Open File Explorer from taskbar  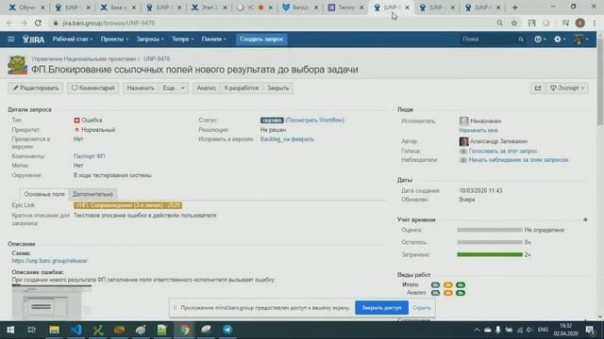coord(54,330)
